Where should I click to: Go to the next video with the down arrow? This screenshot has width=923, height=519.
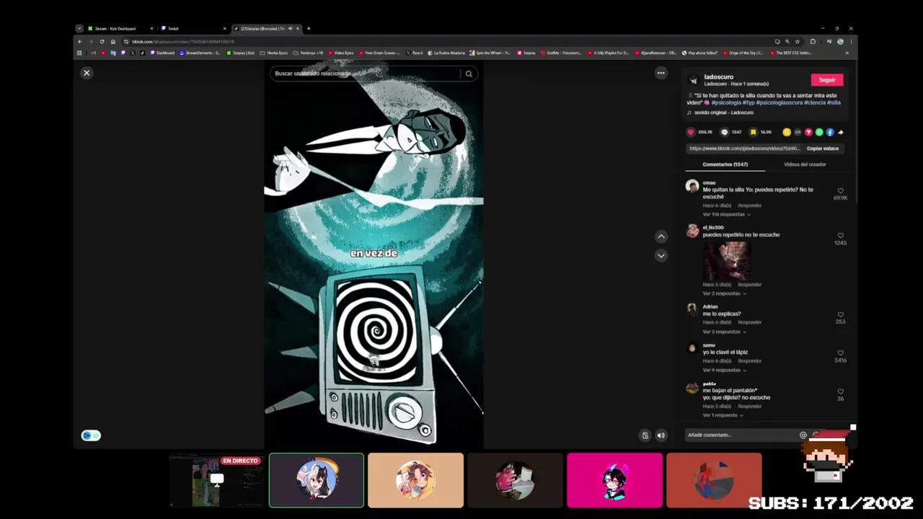(661, 255)
